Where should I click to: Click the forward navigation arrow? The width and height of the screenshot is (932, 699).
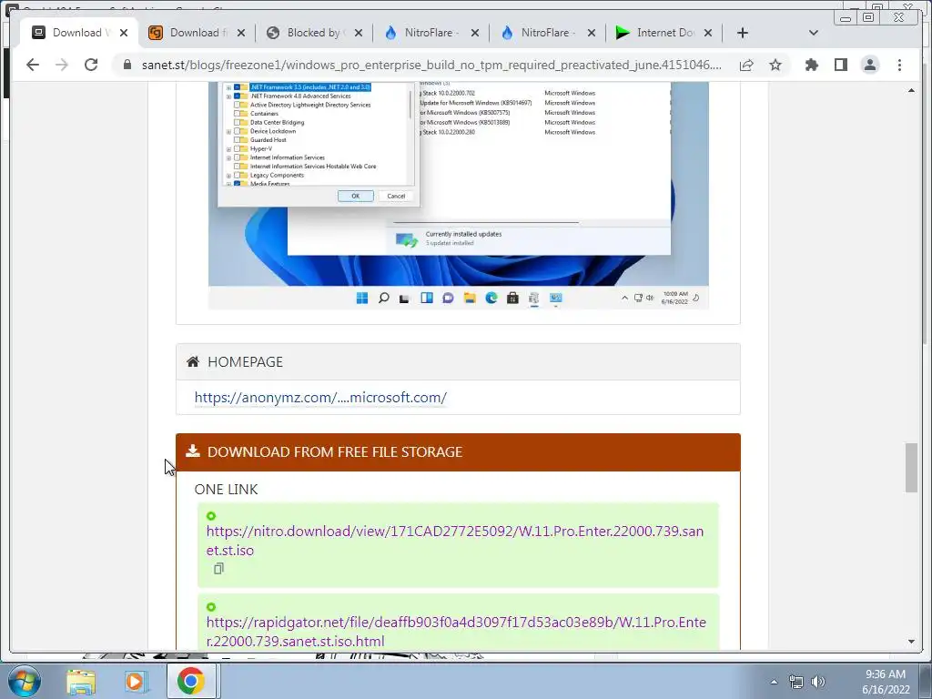click(62, 65)
